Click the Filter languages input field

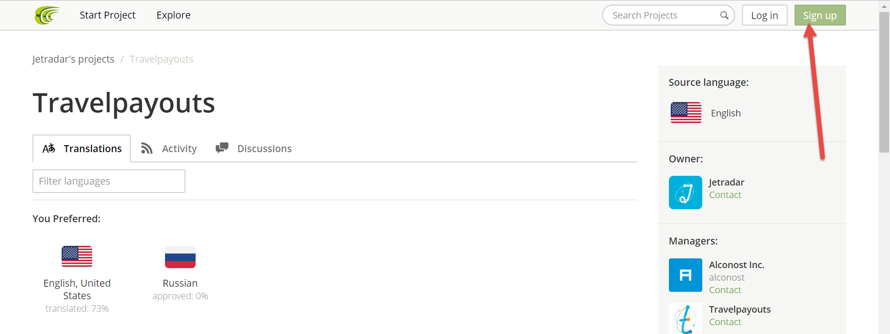[x=109, y=181]
